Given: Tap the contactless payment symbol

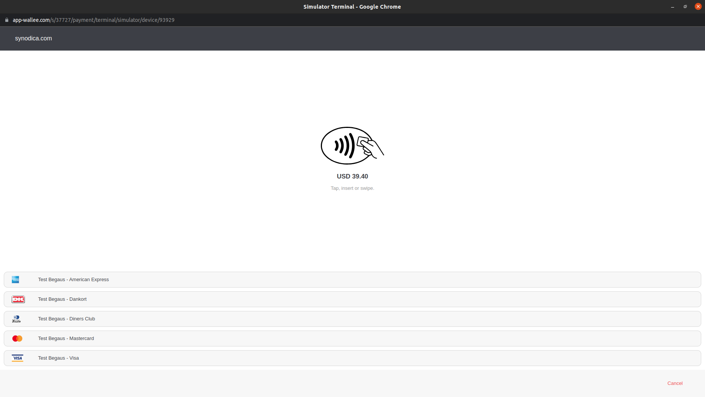Looking at the screenshot, I should (x=352, y=146).
